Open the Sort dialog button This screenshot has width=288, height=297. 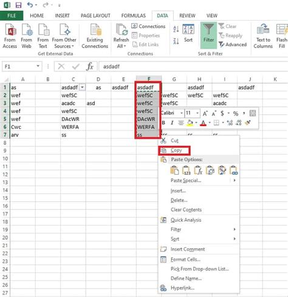point(188,33)
